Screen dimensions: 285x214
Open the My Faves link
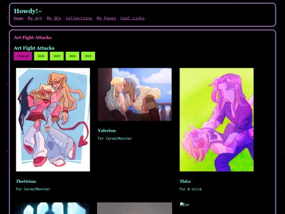click(106, 18)
